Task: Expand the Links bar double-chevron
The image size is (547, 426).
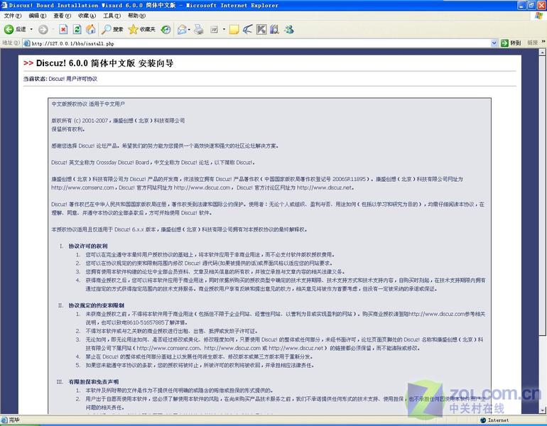Action: tap(543, 41)
